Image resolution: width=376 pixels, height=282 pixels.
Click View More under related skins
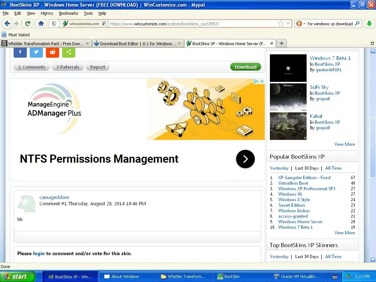344,144
